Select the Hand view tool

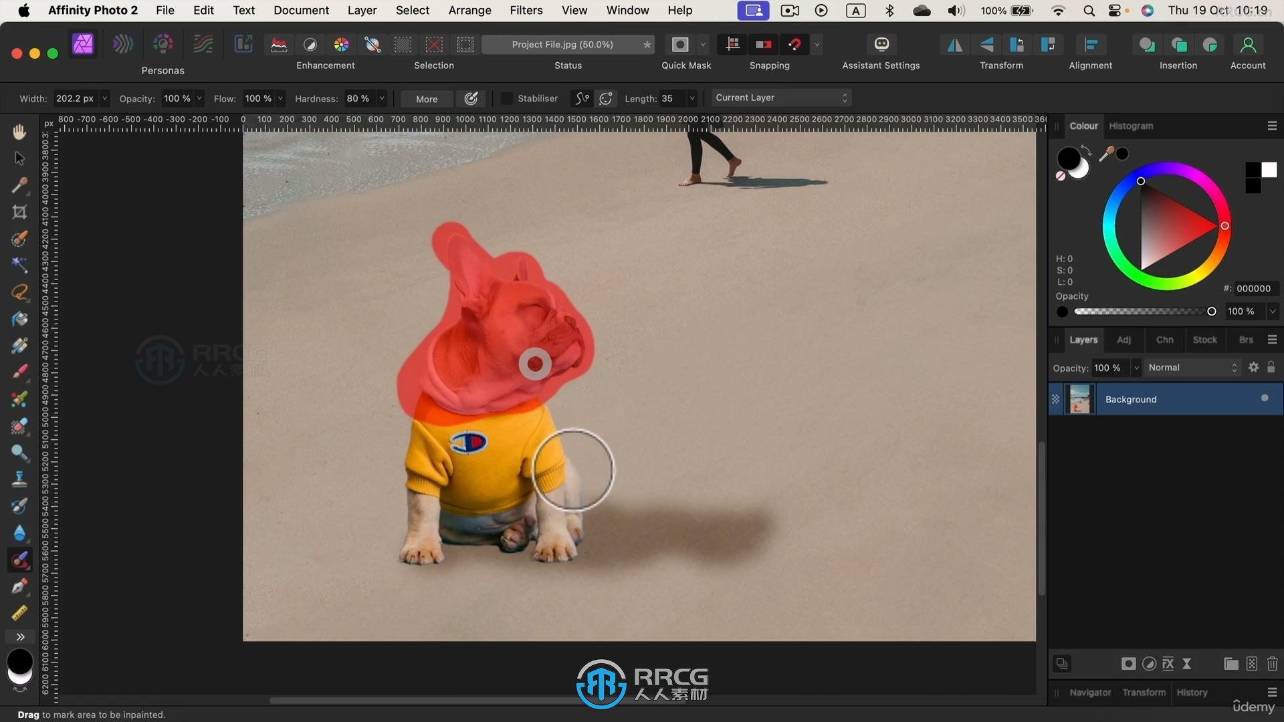(19, 132)
